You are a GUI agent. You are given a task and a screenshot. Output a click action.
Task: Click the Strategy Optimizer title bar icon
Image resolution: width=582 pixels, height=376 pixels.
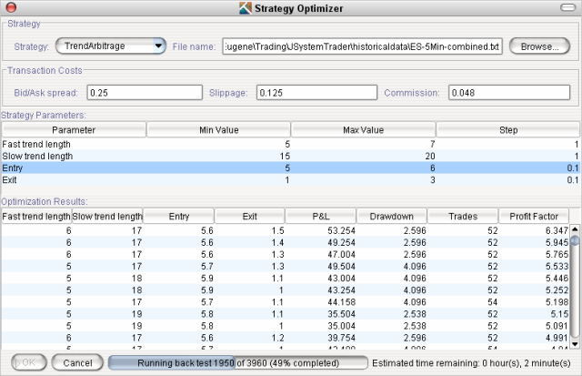[x=245, y=9]
